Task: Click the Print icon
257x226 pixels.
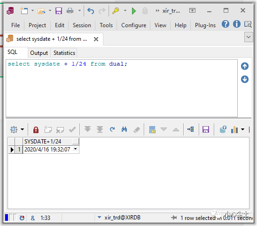Action: pyautogui.click(x=70, y=11)
